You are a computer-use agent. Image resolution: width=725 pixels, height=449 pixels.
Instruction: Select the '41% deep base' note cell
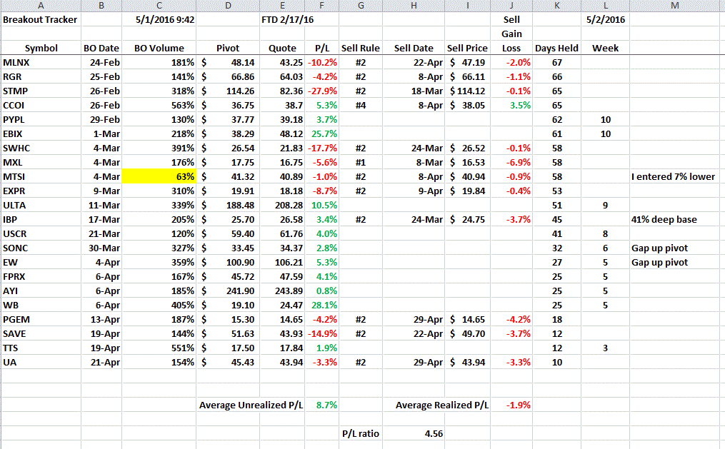pos(675,220)
